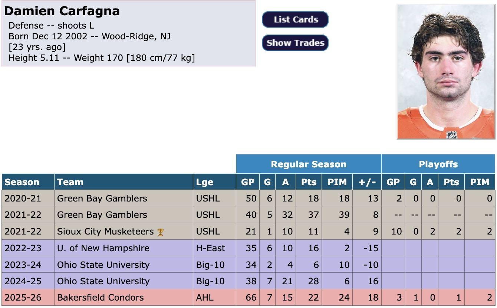The height and width of the screenshot is (308, 497).
Task: Click the 2025-26 season cell
Action: point(28,298)
